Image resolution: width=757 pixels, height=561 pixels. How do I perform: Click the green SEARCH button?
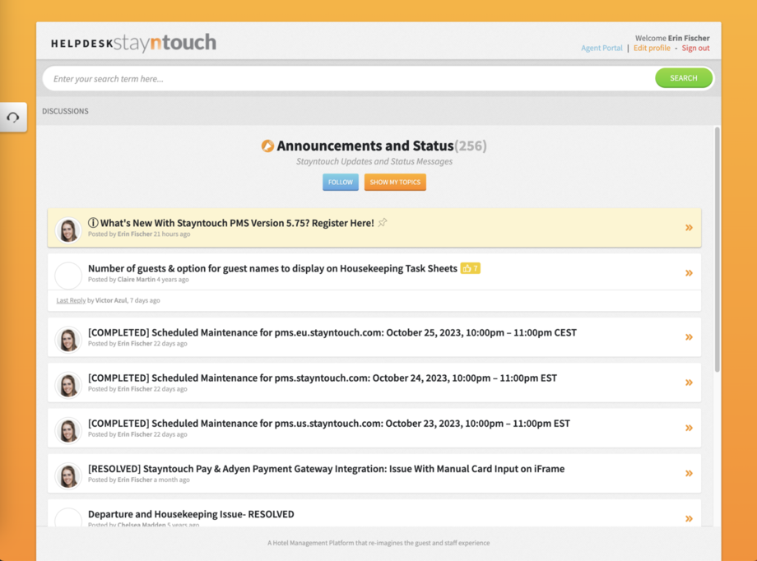tap(683, 77)
